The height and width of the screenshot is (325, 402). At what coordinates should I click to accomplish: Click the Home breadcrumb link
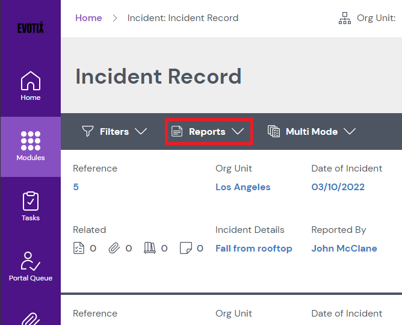(x=88, y=18)
